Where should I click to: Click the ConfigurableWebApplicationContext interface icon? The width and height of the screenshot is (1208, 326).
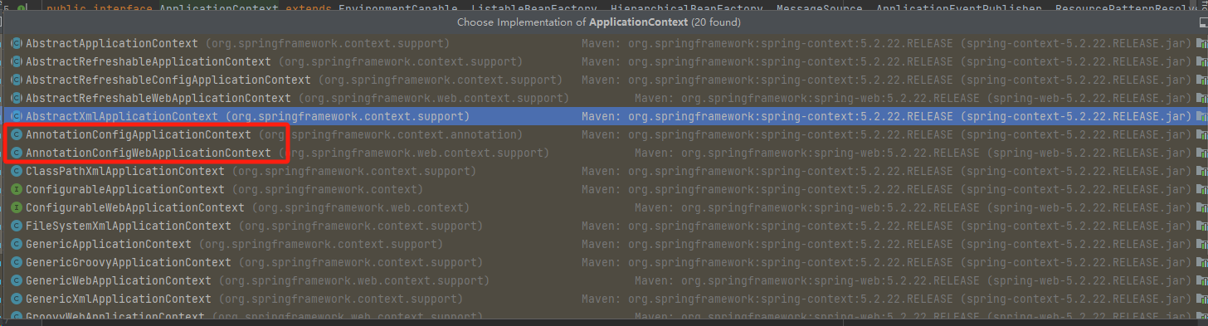tap(16, 207)
